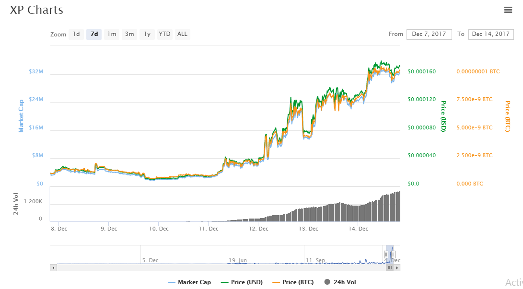Screen dimensions: 523x289
Task: Select the 7d zoom range
Action: pyautogui.click(x=94, y=34)
